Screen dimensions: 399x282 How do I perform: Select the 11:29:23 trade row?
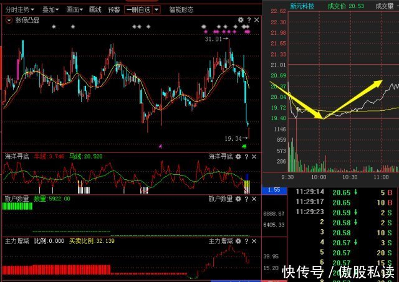point(344,212)
